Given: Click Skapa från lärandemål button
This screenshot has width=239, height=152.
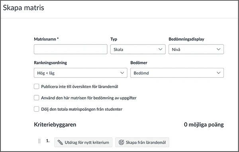Looking at the screenshot, I should pos(142,142).
